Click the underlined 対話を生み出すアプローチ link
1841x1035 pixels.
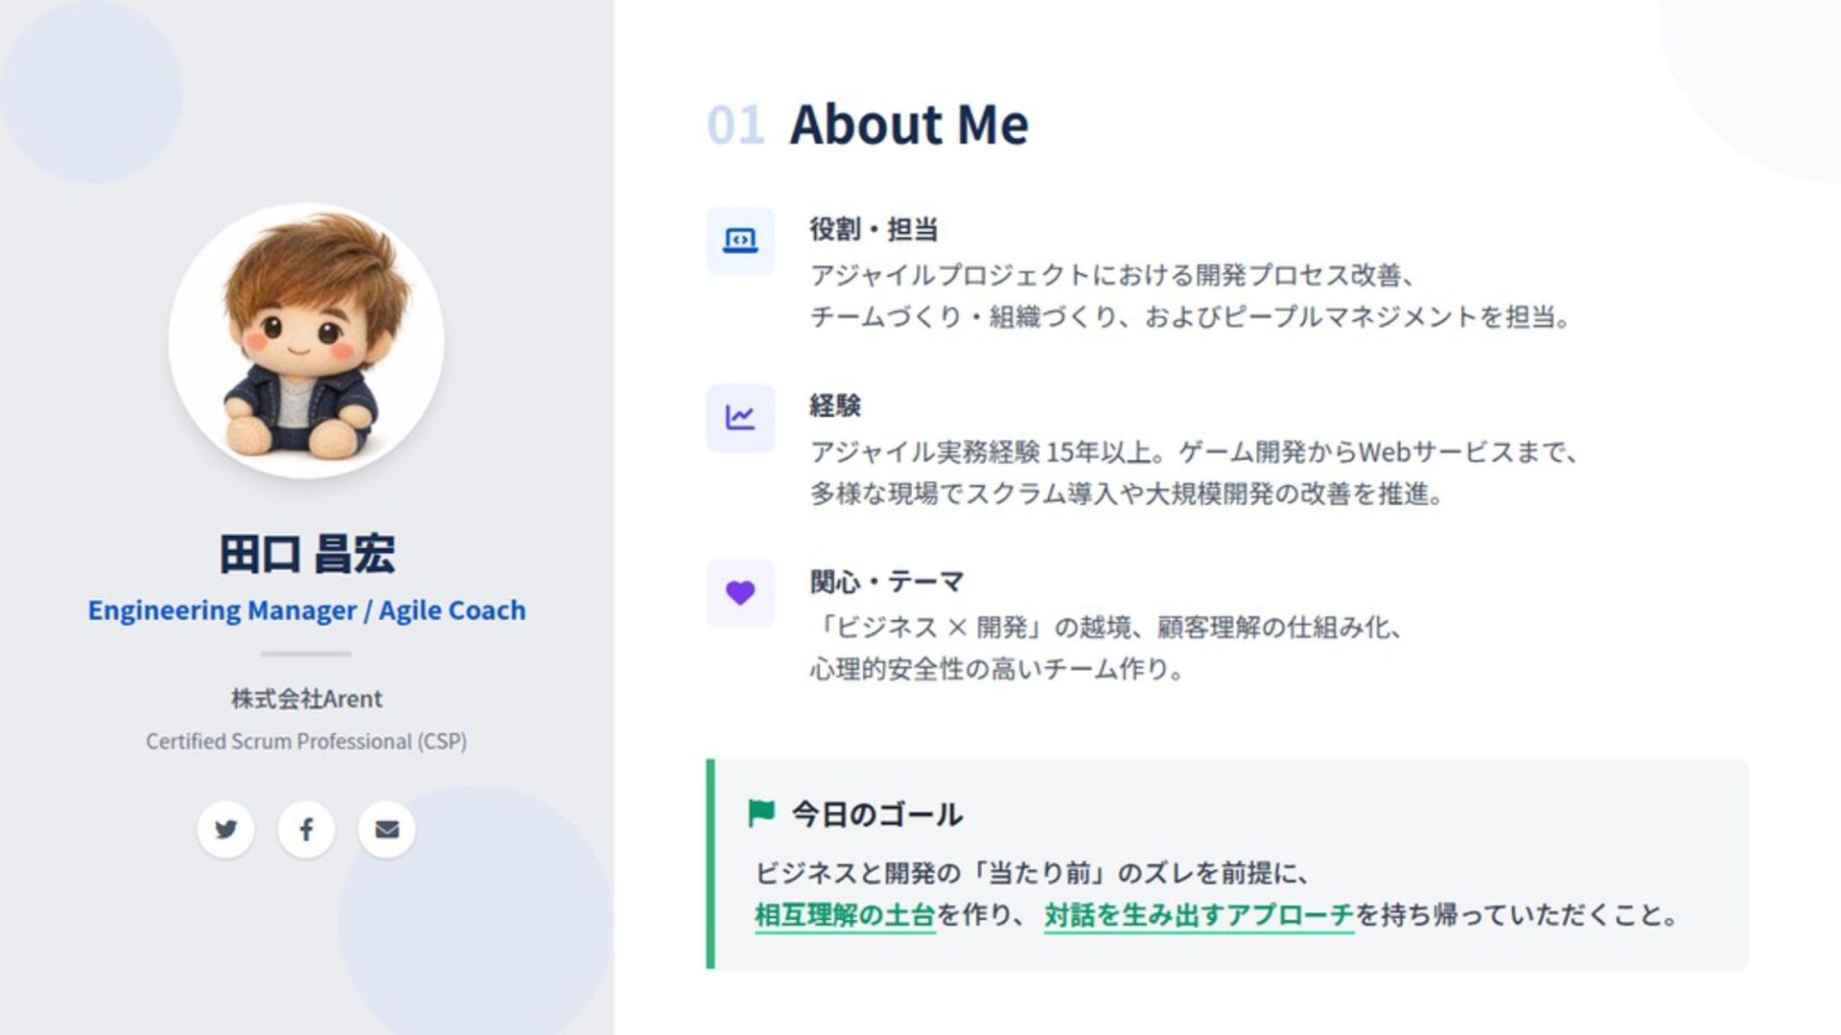click(x=1199, y=915)
